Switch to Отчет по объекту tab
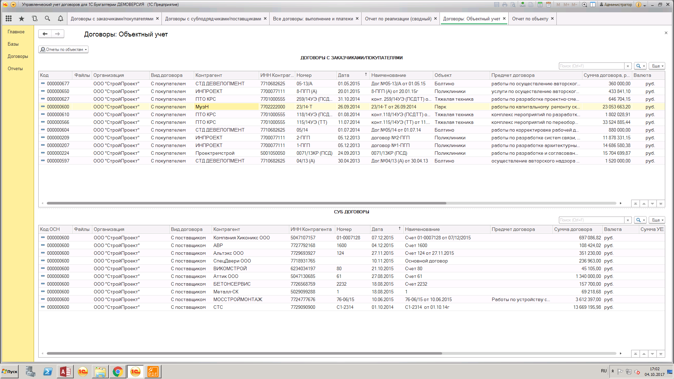The width and height of the screenshot is (674, 379). tap(530, 19)
